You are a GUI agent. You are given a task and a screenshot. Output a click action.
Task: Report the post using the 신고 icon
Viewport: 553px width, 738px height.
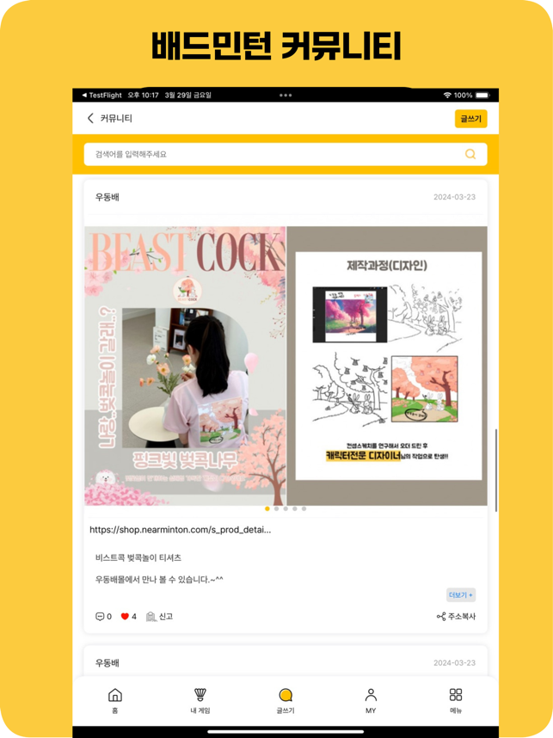pos(151,617)
